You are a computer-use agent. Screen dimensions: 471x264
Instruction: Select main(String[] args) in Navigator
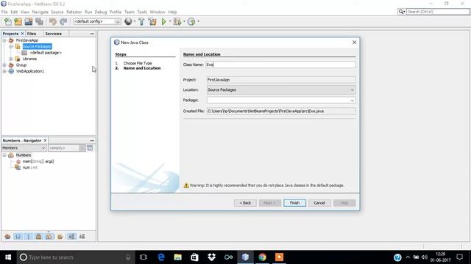(x=38, y=161)
